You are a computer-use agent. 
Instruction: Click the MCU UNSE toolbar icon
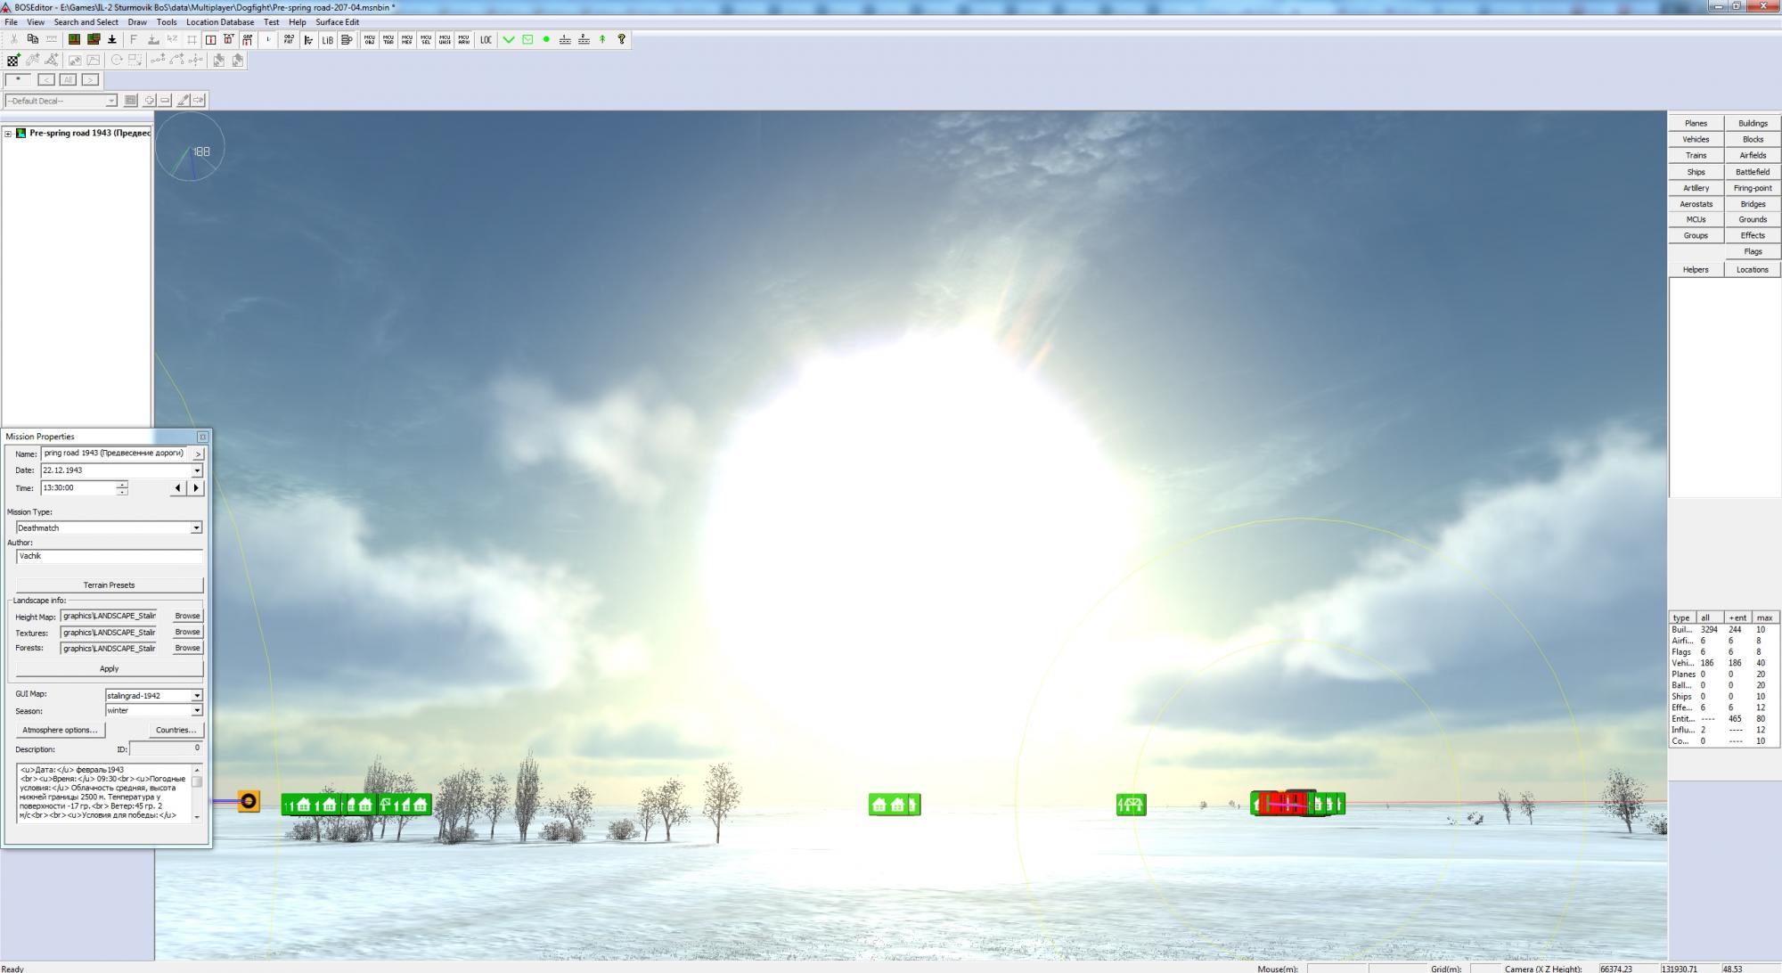coord(445,39)
